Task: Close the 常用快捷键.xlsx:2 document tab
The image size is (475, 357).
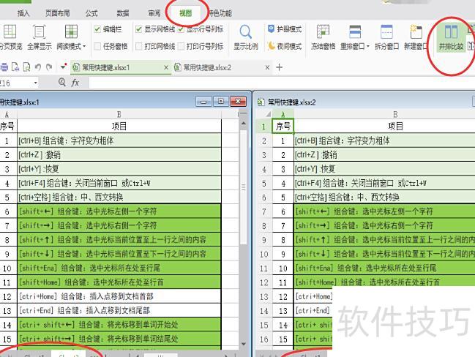Action: [x=267, y=67]
